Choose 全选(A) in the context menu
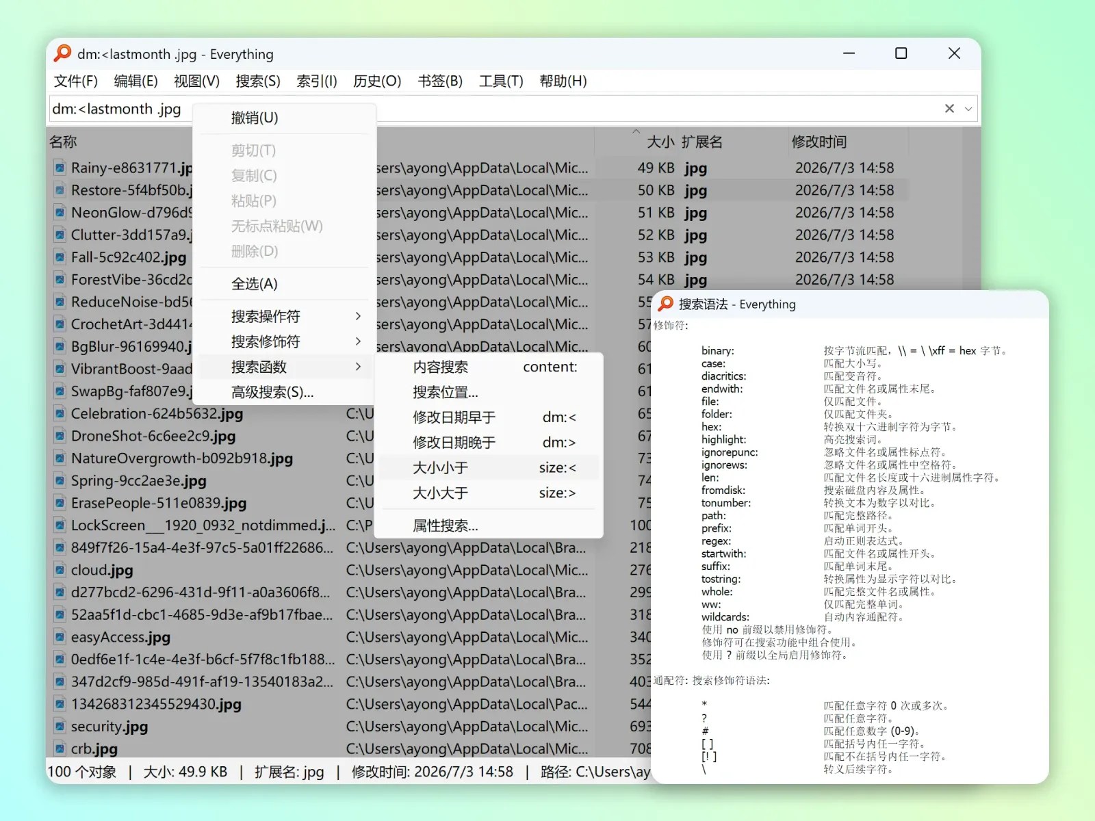 click(x=285, y=284)
